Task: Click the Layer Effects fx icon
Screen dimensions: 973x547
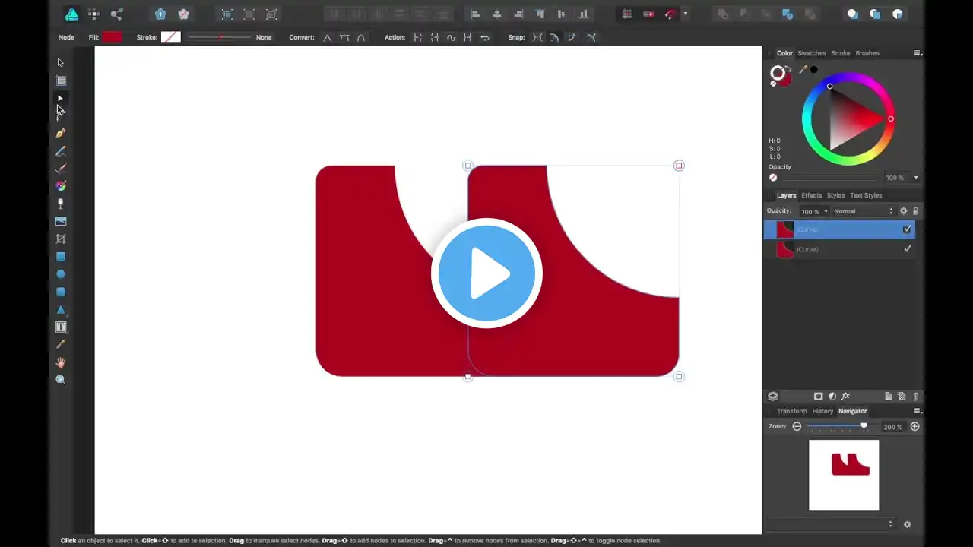Action: point(845,397)
